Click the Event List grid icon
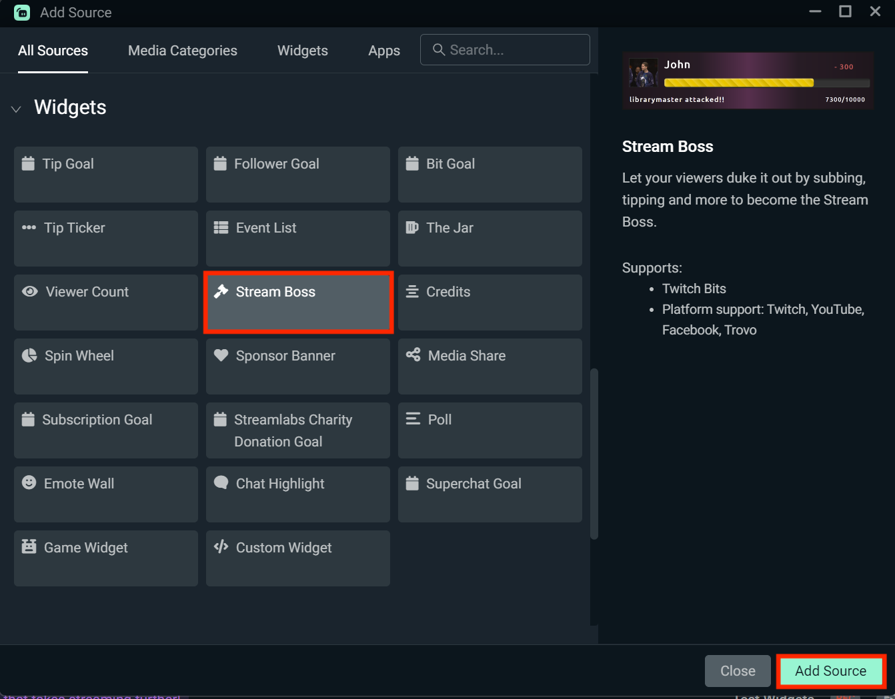 pyautogui.click(x=221, y=227)
